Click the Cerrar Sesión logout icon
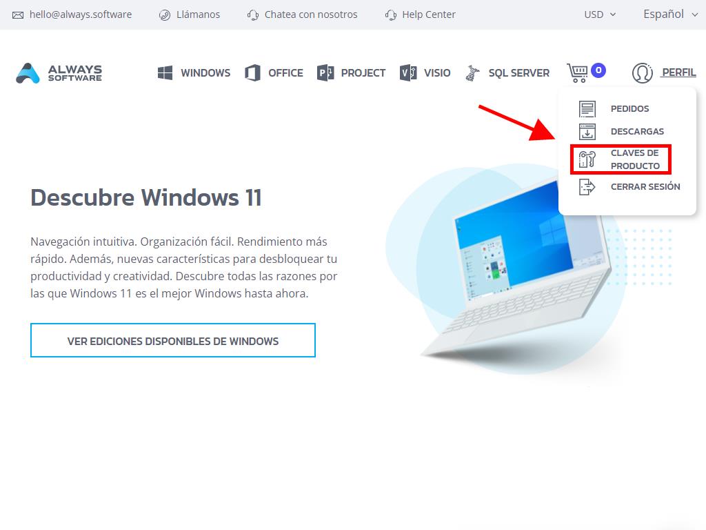 [x=587, y=186]
